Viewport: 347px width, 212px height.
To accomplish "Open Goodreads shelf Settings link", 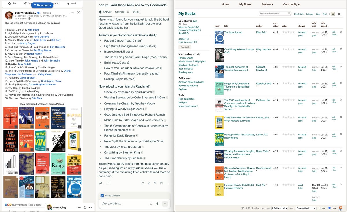I will 309,14.
